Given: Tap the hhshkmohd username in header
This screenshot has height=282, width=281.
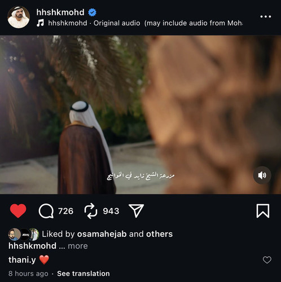Looking at the screenshot, I should pyautogui.click(x=60, y=12).
